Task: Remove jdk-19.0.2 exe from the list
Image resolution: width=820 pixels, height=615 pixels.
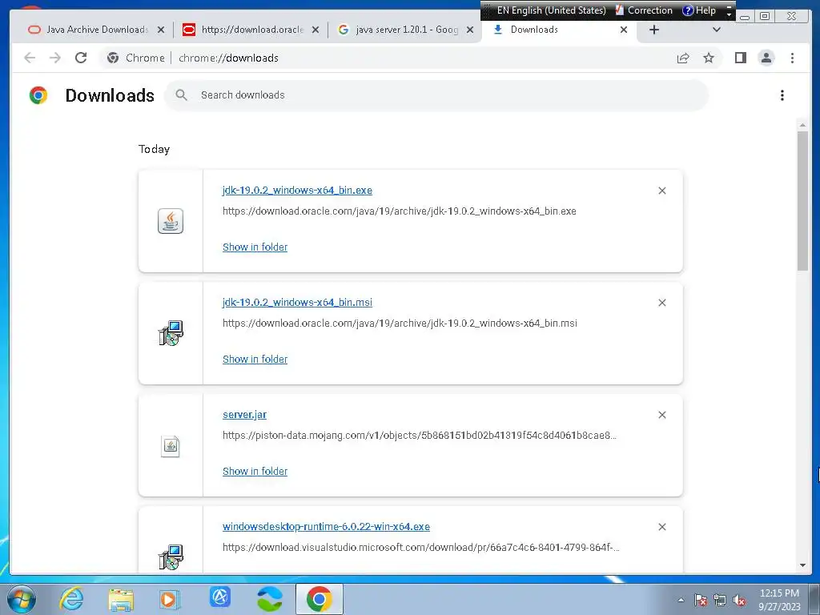Action: (x=662, y=191)
